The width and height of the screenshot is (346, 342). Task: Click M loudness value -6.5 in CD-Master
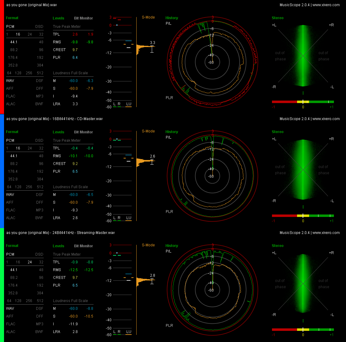pos(90,195)
